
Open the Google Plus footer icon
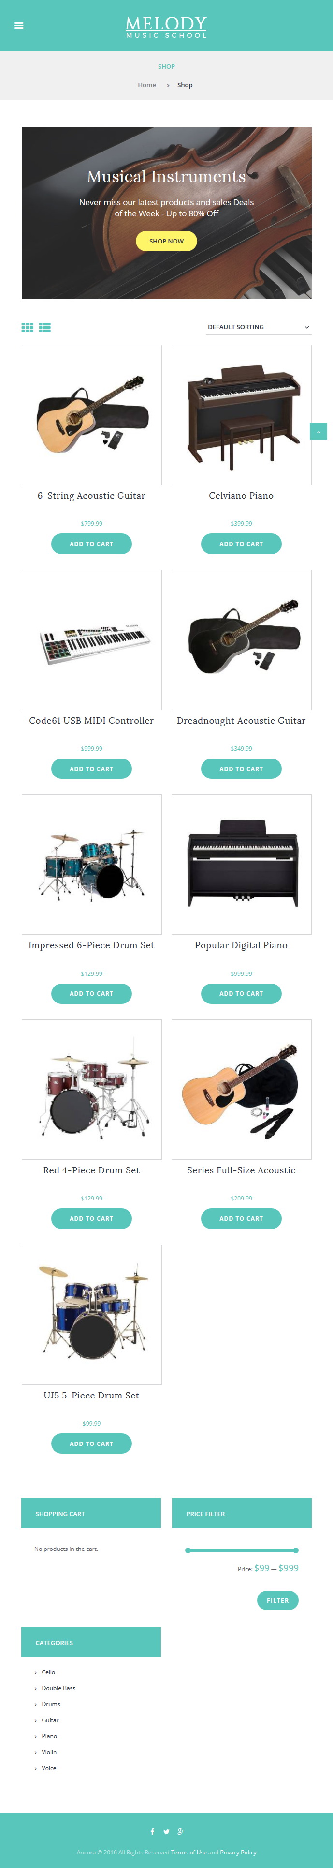[180, 1831]
